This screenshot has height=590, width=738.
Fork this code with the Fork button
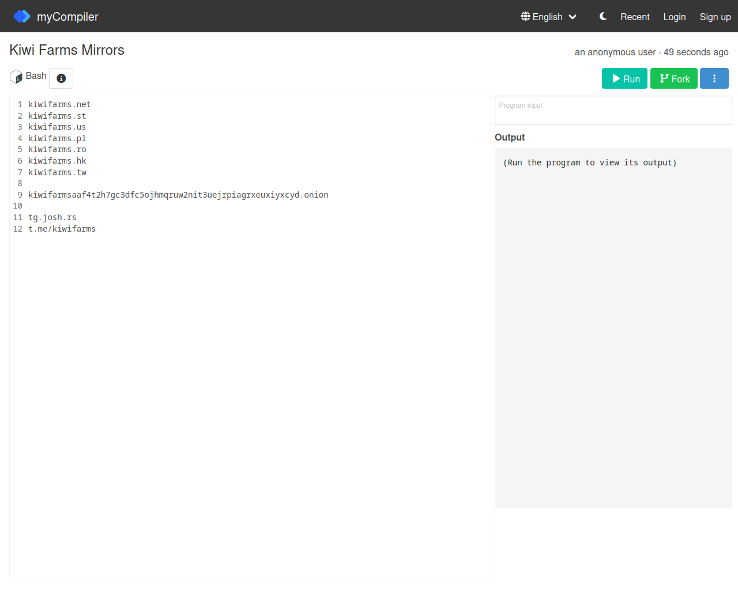(674, 78)
